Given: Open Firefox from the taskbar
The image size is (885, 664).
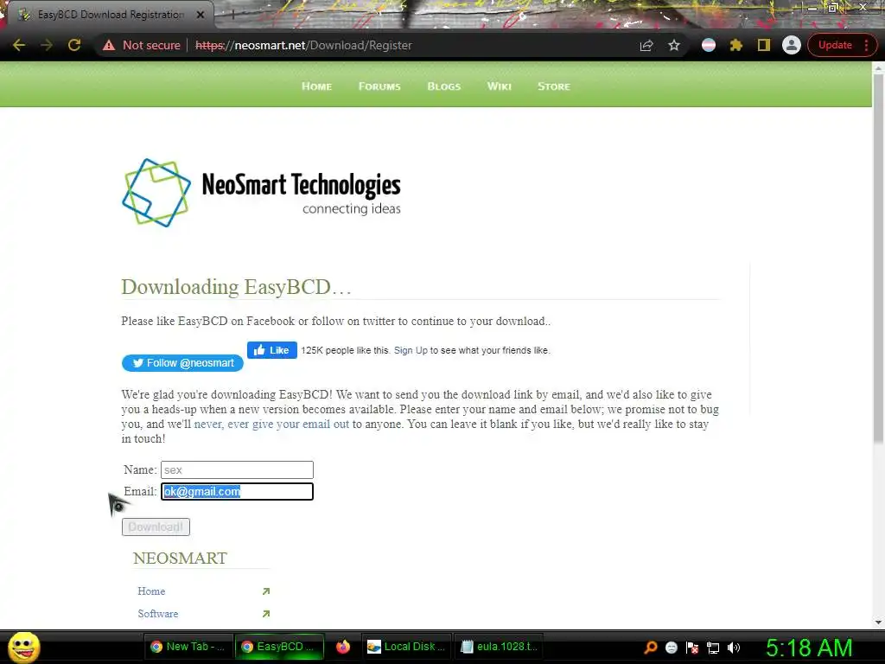Looking at the screenshot, I should (x=342, y=647).
